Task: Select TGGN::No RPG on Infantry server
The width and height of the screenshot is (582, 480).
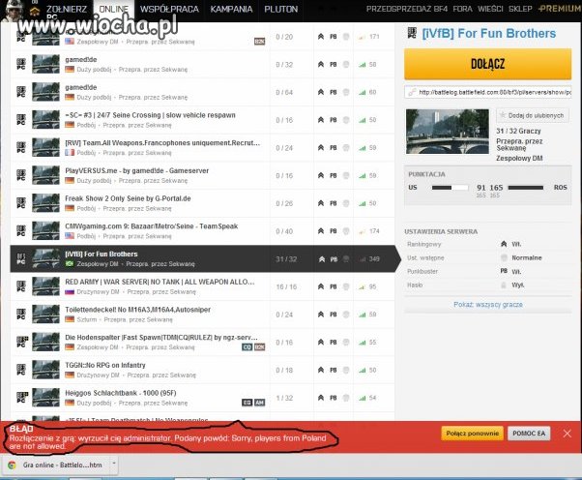Action: [x=202, y=370]
